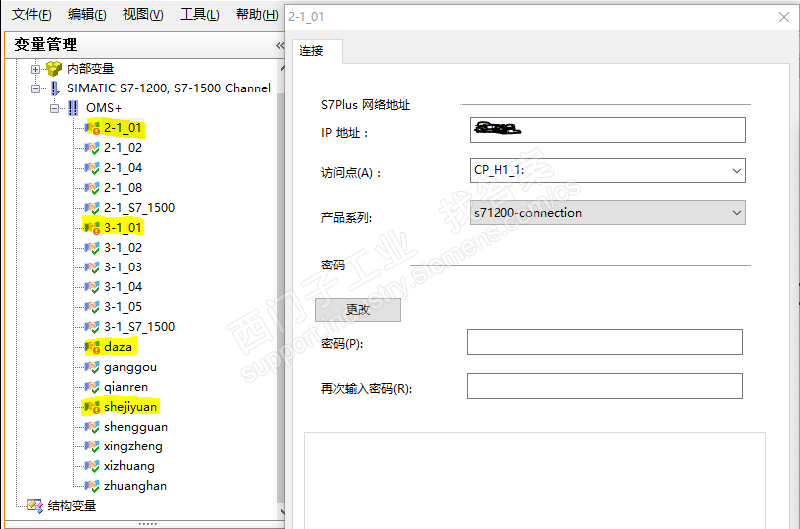Select the 3-1_03 tree item
Viewport: 800px width, 529px height.
tap(123, 267)
